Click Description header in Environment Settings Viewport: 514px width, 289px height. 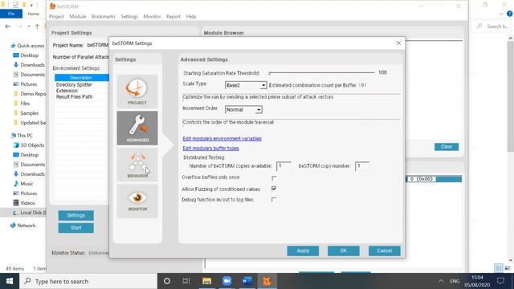click(82, 78)
